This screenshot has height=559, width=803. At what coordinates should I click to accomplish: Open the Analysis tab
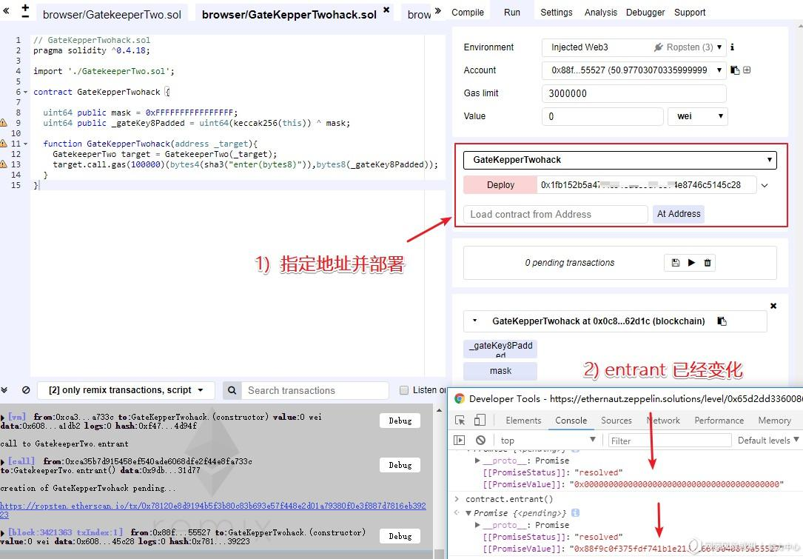tap(601, 13)
